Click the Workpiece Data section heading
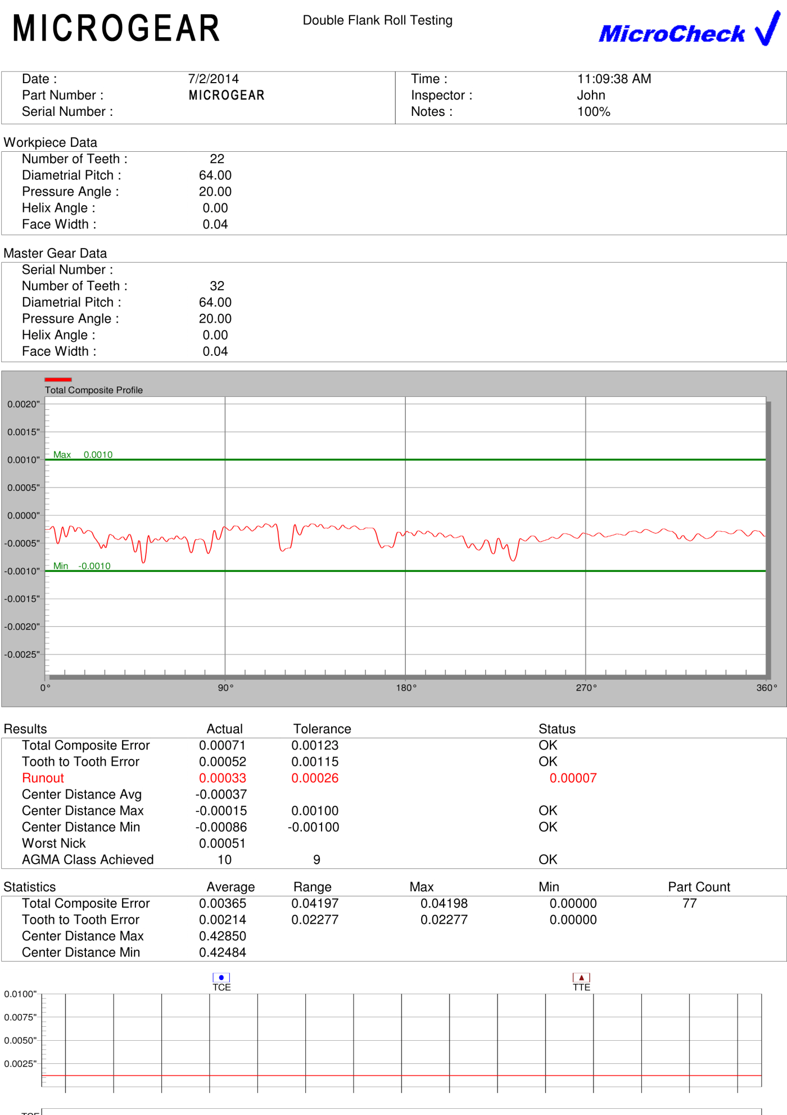The height and width of the screenshot is (1115, 787). (x=51, y=142)
